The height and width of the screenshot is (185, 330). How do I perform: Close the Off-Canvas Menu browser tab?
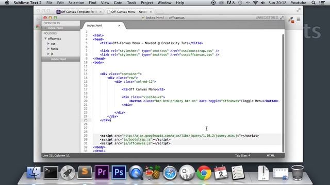coord(151,12)
